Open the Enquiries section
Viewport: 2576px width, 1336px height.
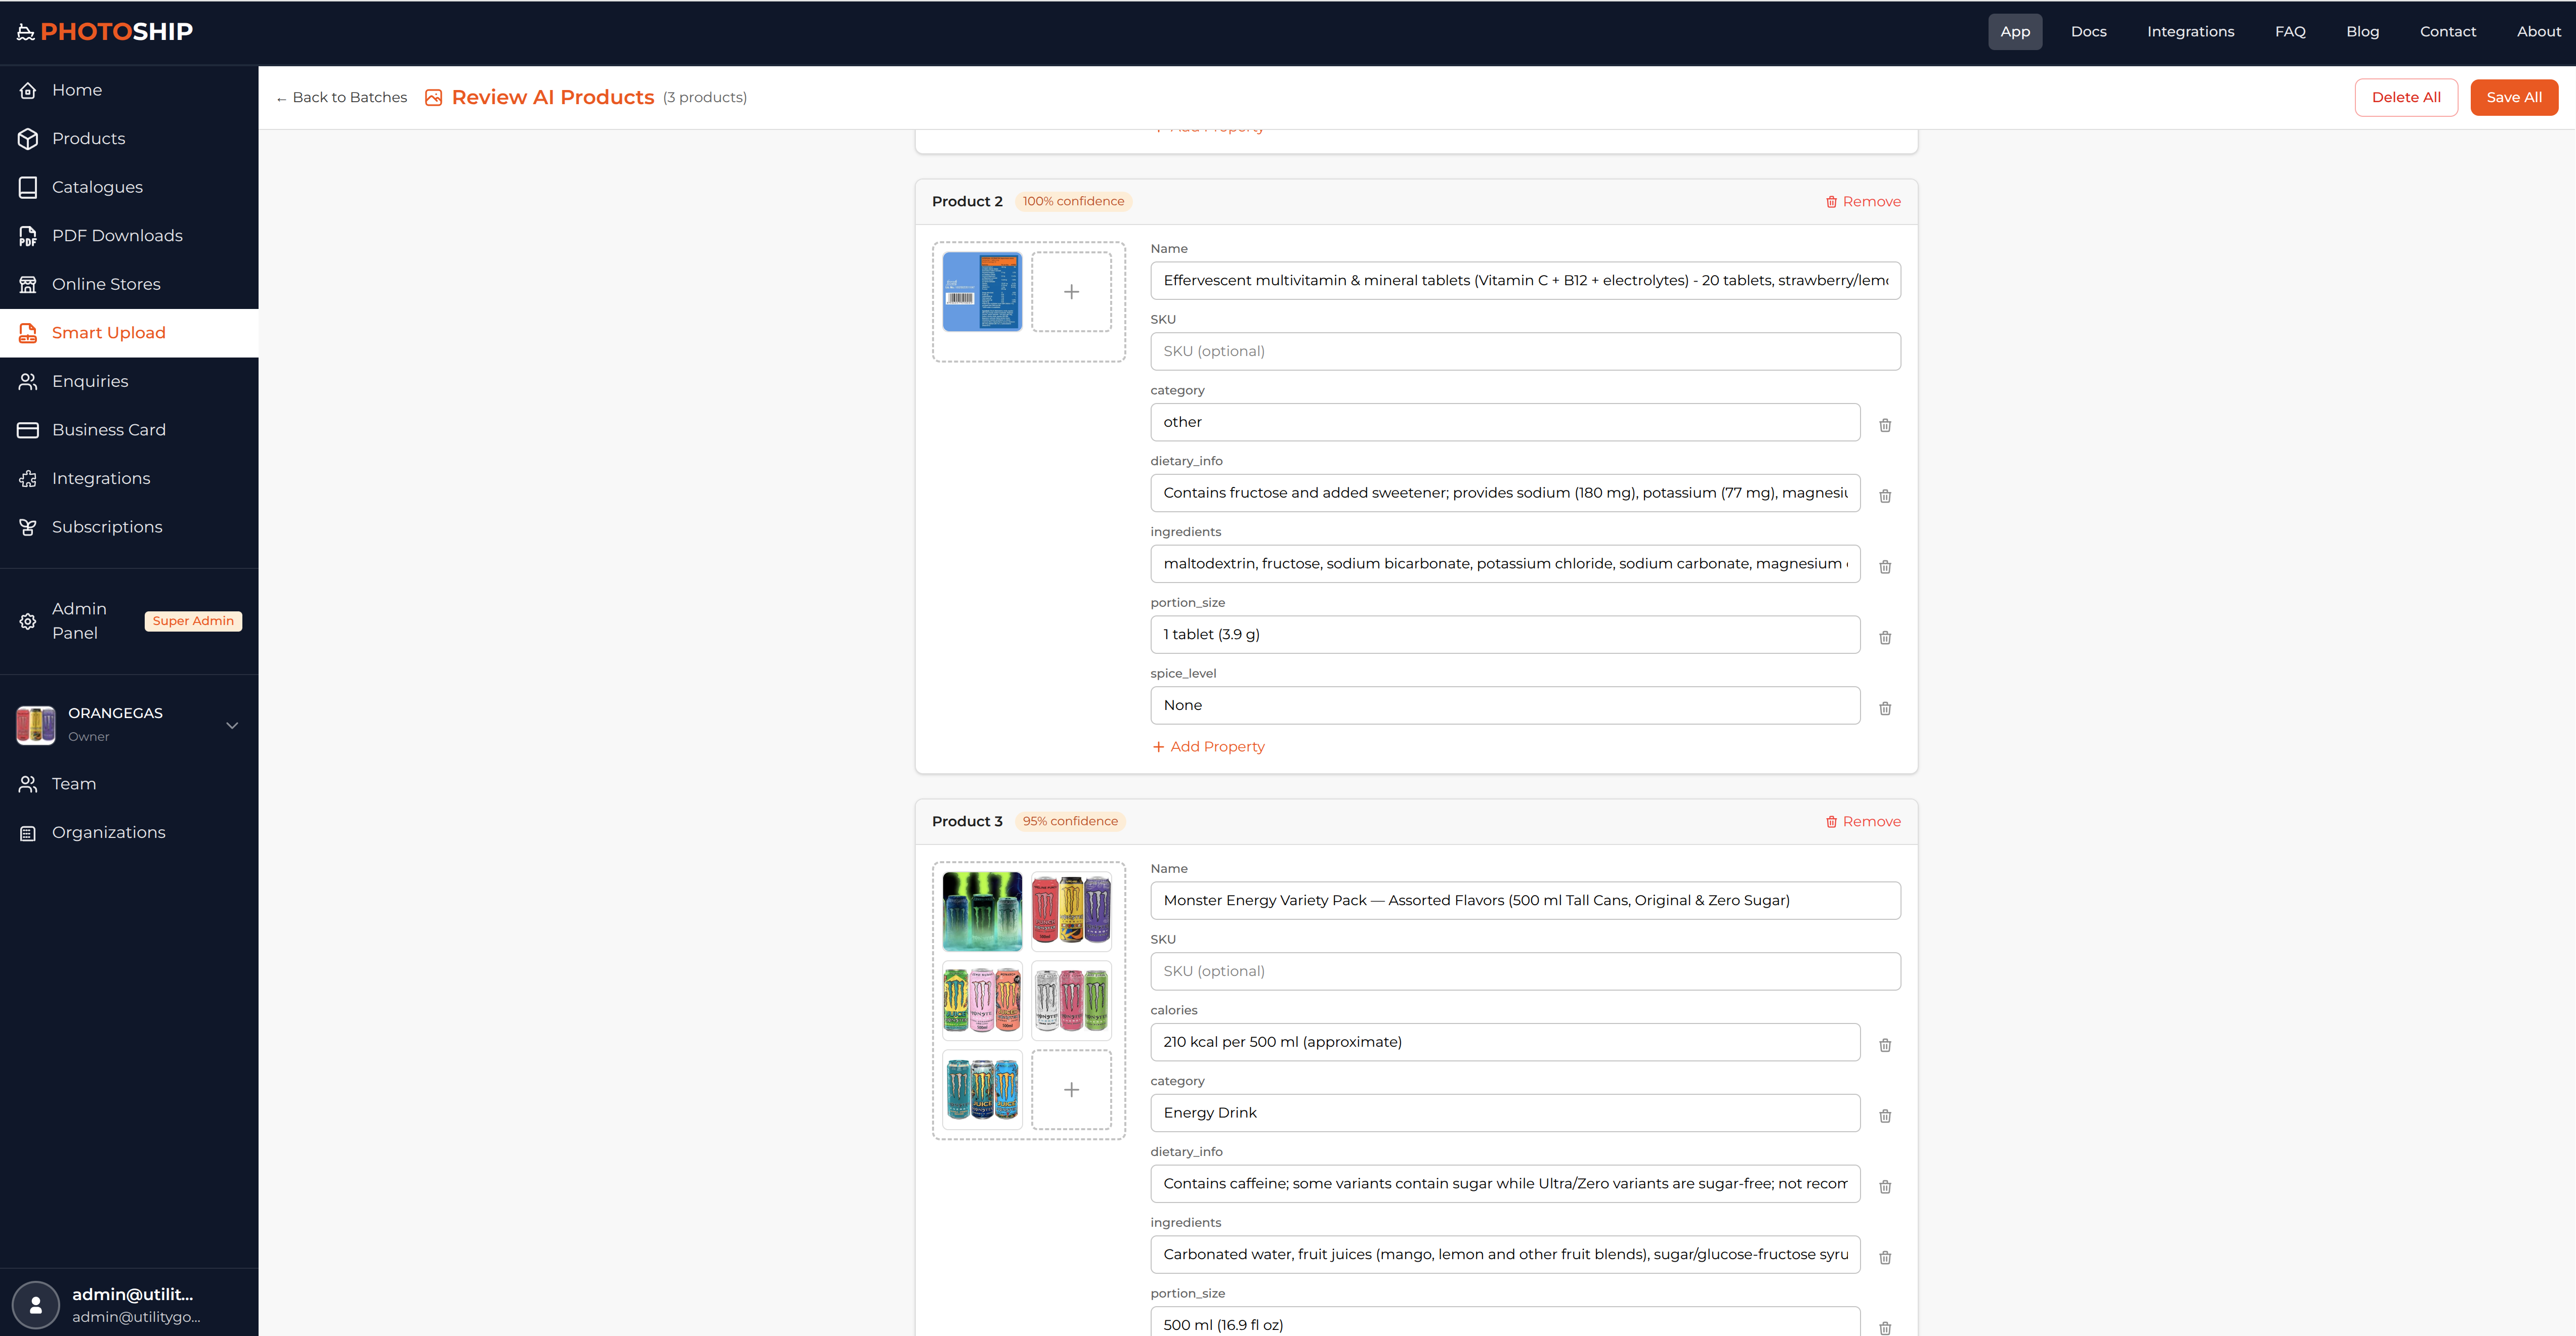coord(90,381)
